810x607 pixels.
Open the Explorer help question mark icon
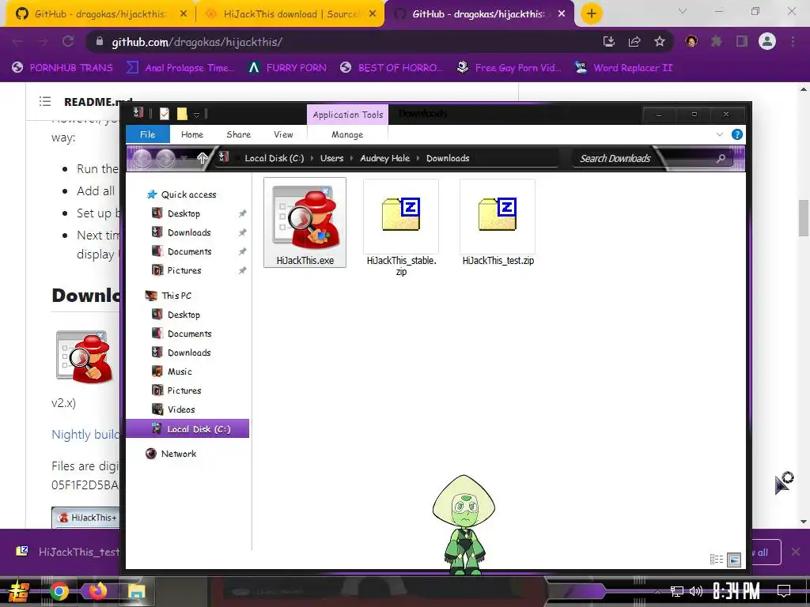point(737,134)
